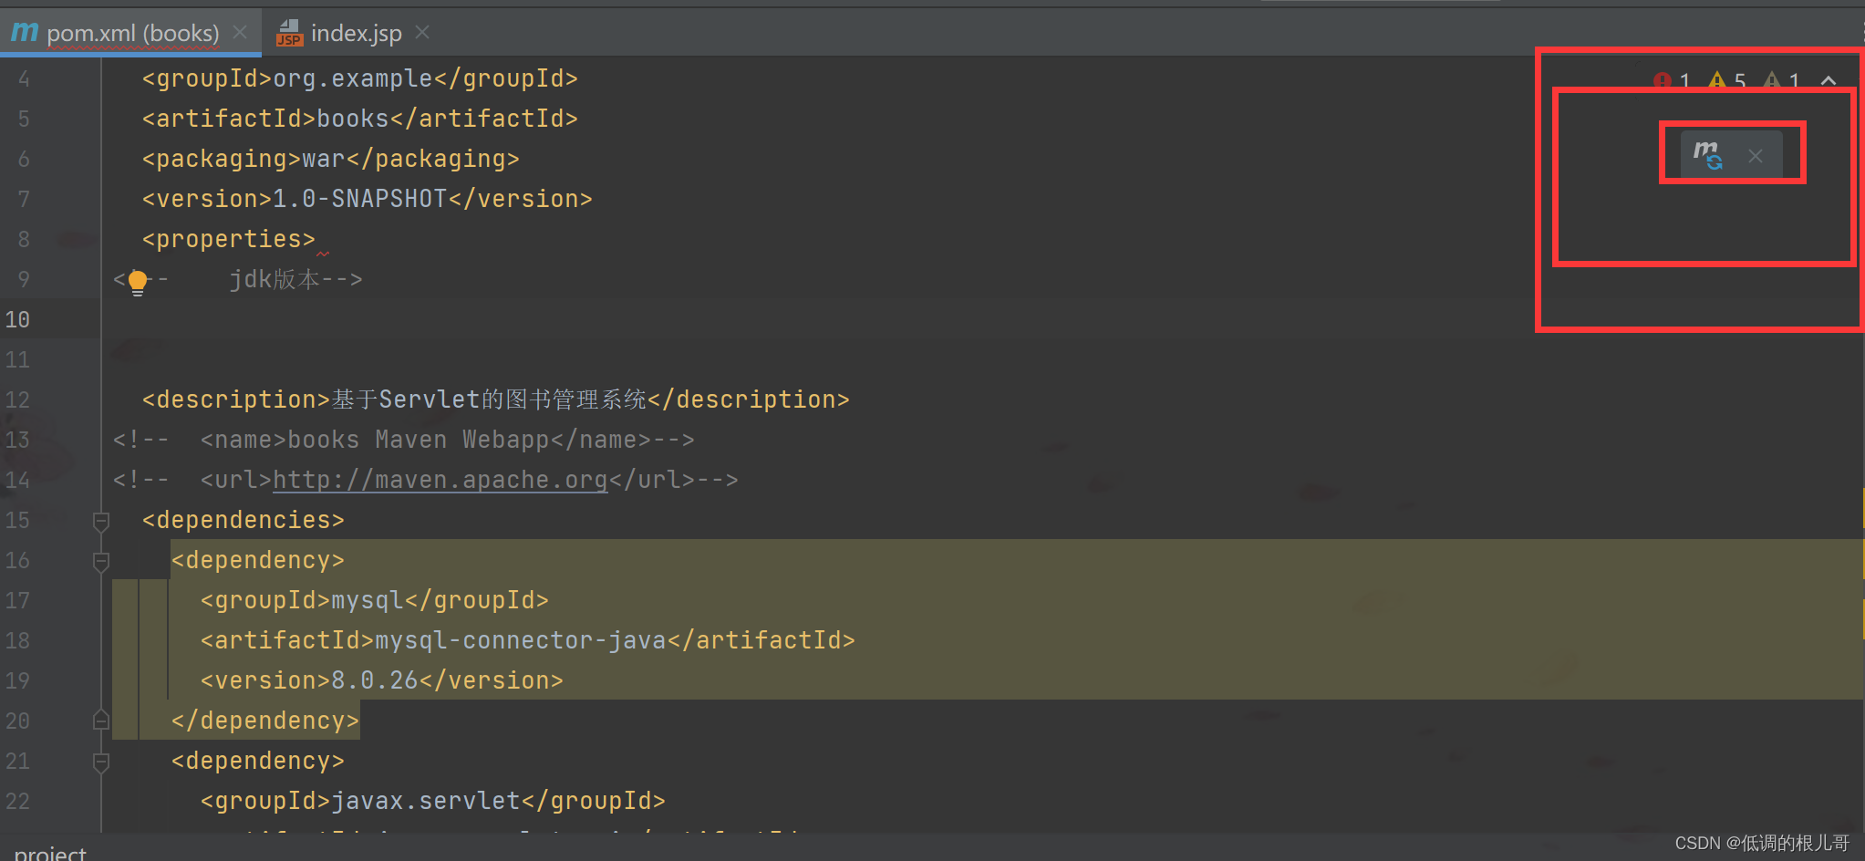Click line number 10 in the gutter
This screenshot has height=861, width=1865.
tap(17, 318)
